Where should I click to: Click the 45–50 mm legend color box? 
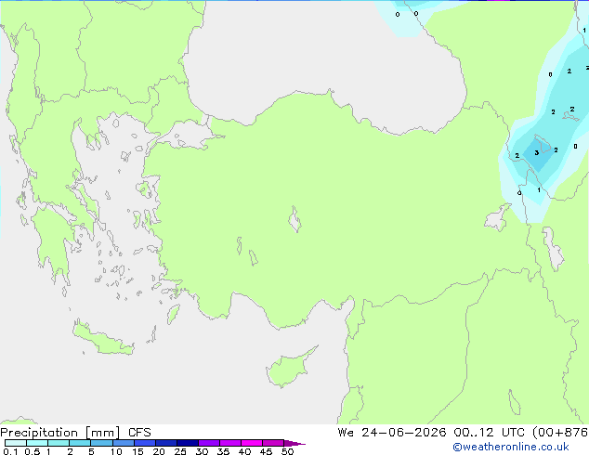273,443
